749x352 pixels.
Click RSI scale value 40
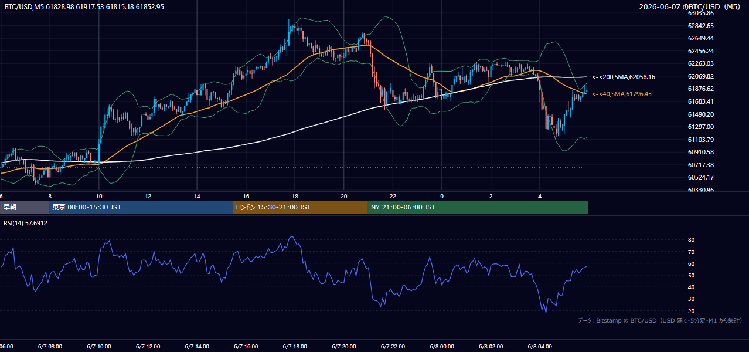pyautogui.click(x=691, y=287)
